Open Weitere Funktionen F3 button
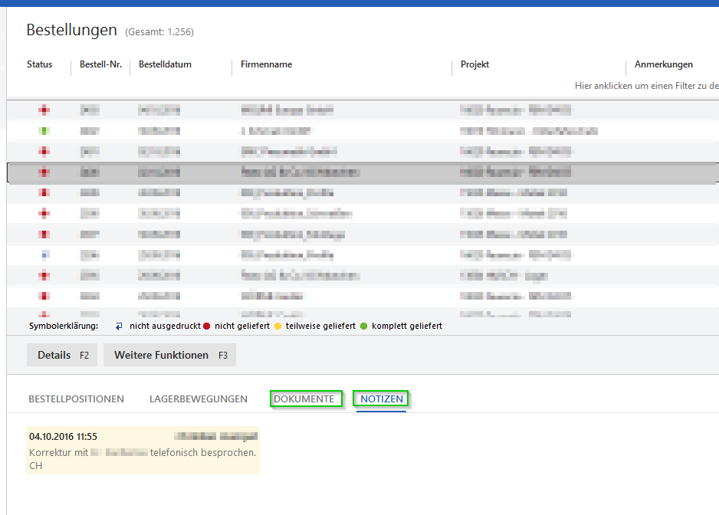This screenshot has width=719, height=515. [x=169, y=355]
